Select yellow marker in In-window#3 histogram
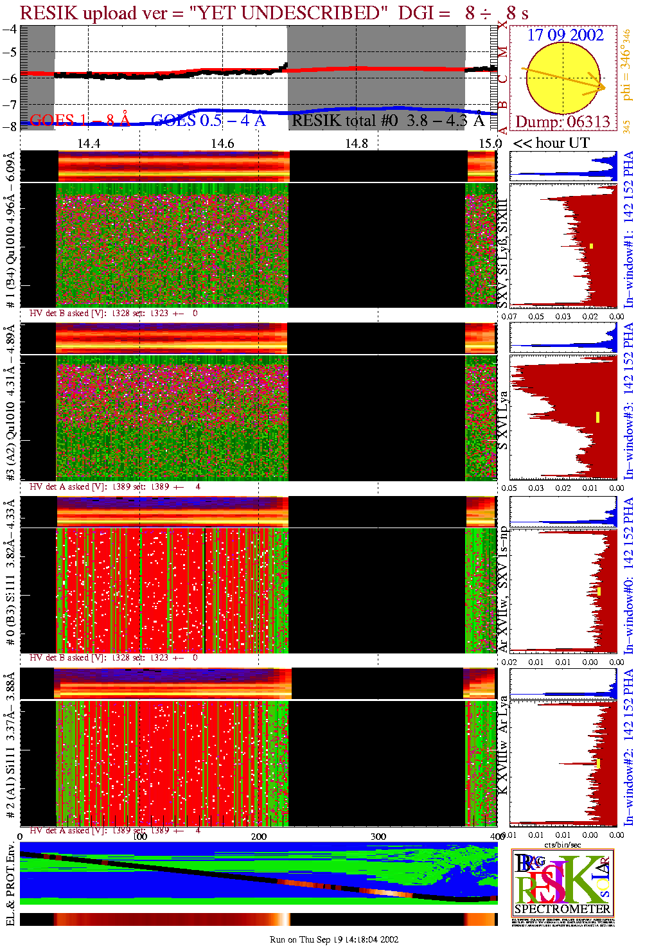The width and height of the screenshot is (645, 949). pos(597,417)
